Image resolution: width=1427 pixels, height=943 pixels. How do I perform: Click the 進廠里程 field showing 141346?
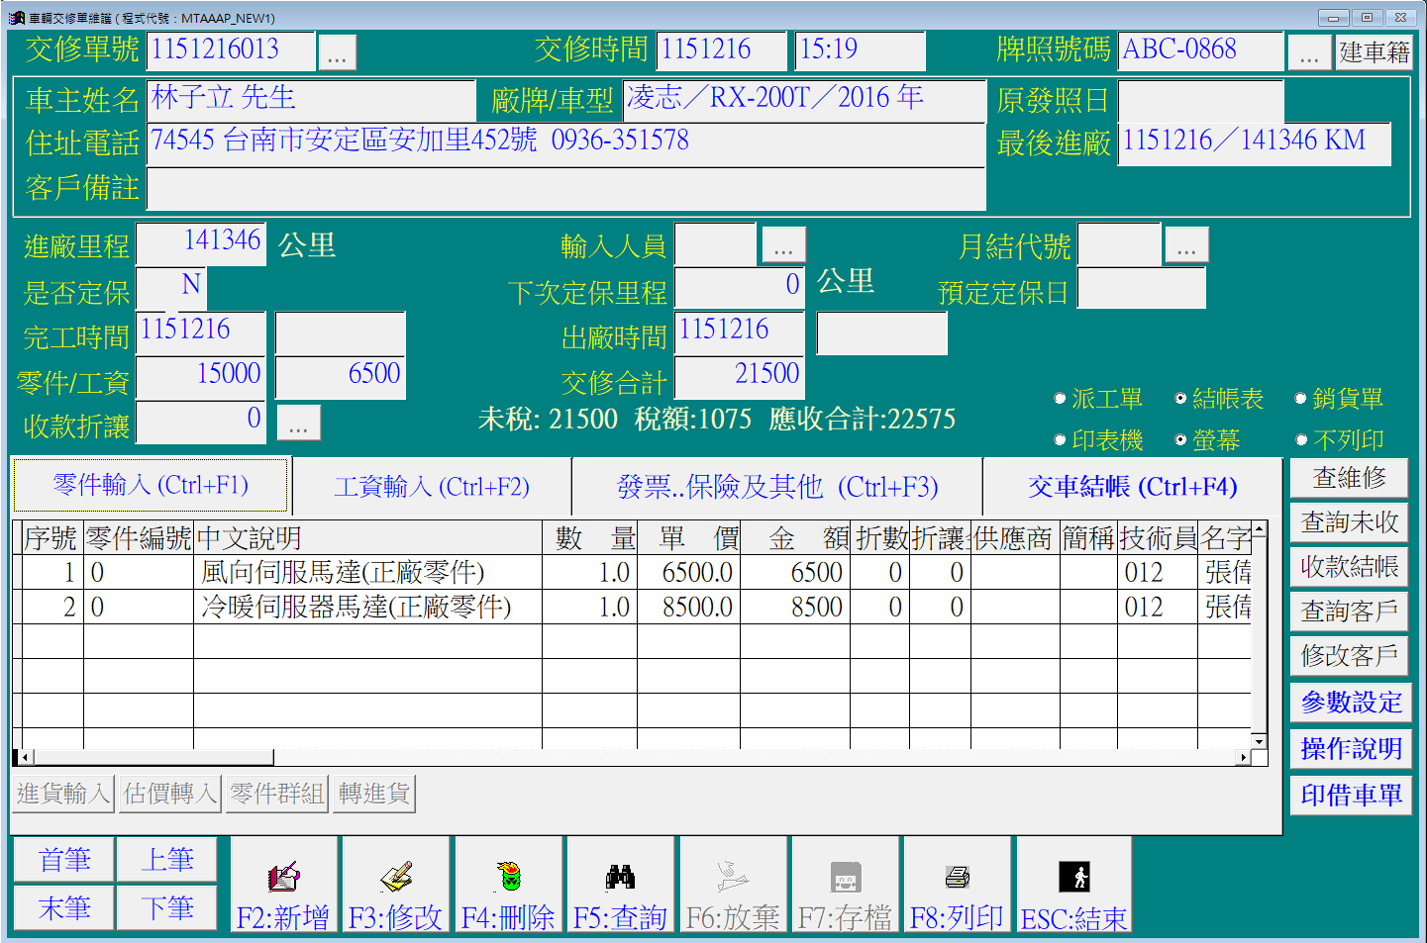tap(201, 243)
